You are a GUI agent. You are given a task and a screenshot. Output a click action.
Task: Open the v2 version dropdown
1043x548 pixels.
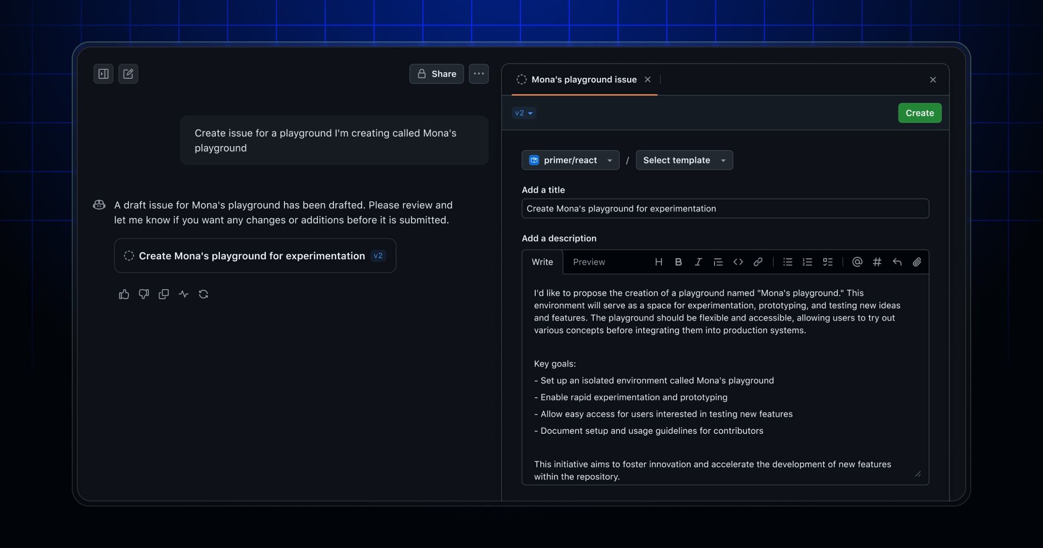point(524,113)
